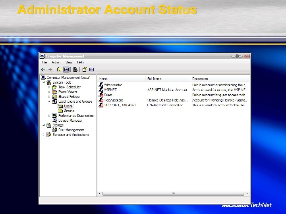Select the Groups tree label
The image size is (286, 214).
[69, 111]
